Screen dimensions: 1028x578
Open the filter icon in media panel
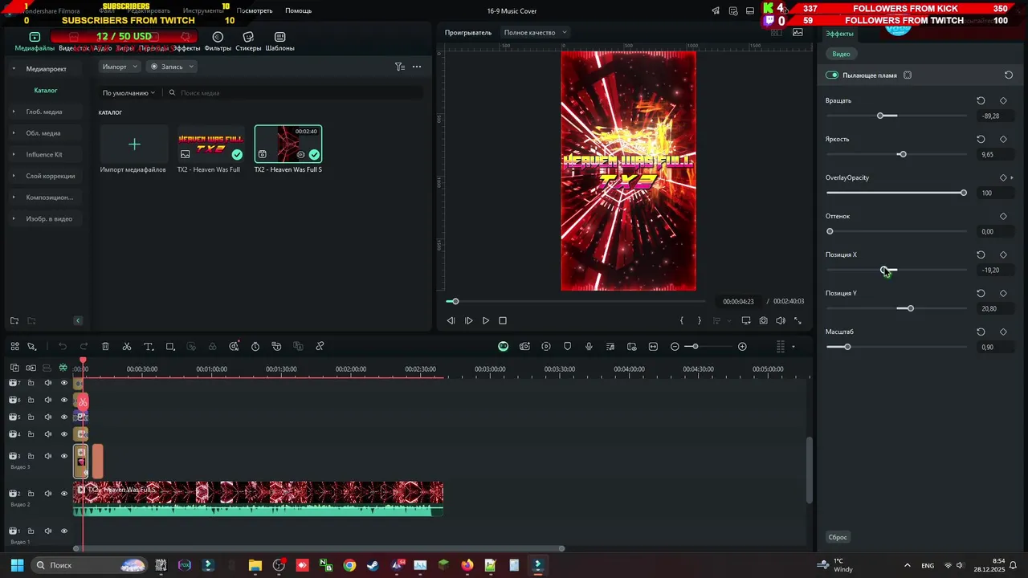pos(399,67)
